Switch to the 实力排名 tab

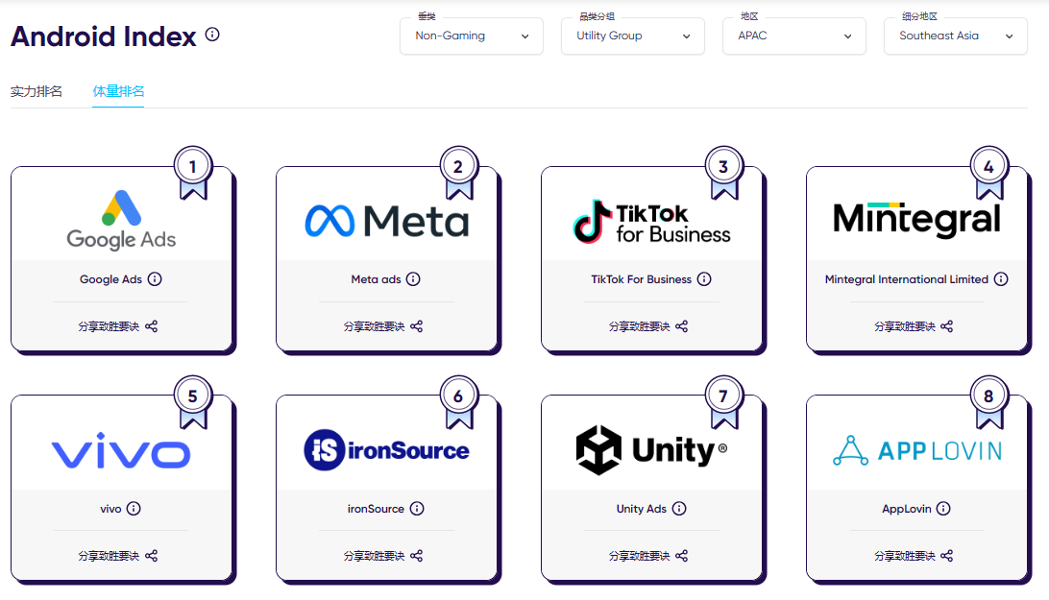[37, 92]
